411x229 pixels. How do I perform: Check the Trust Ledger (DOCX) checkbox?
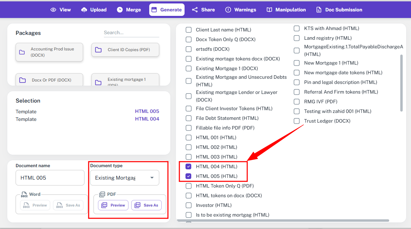pos(297,121)
